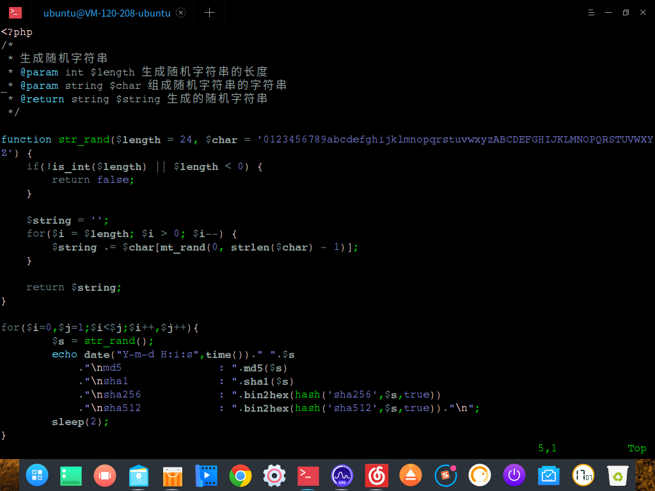Click the purple power button in the dock
The width and height of the screenshot is (655, 491).
[x=513, y=476]
